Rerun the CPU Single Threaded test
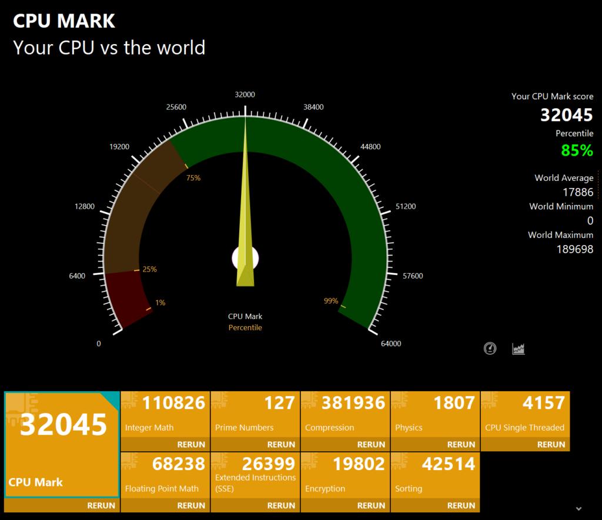602x520 pixels. (x=551, y=444)
